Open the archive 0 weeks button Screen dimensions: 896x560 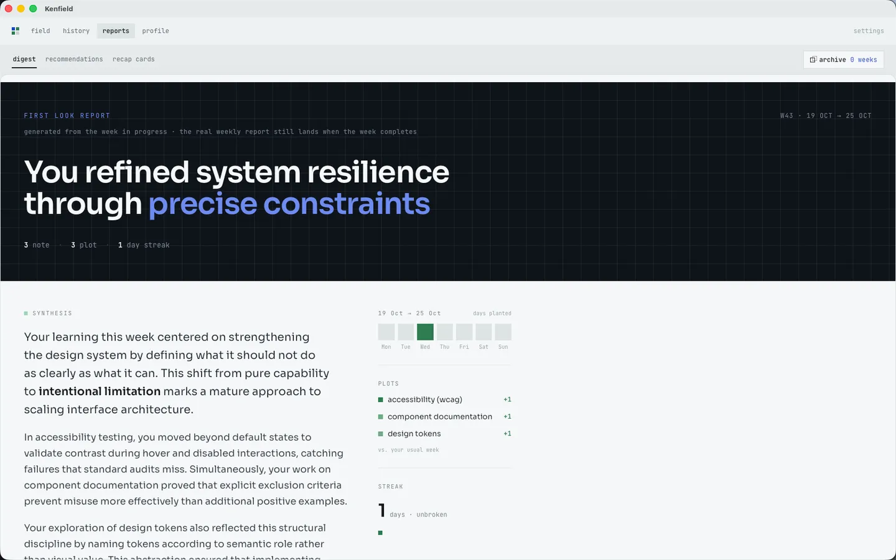(843, 60)
